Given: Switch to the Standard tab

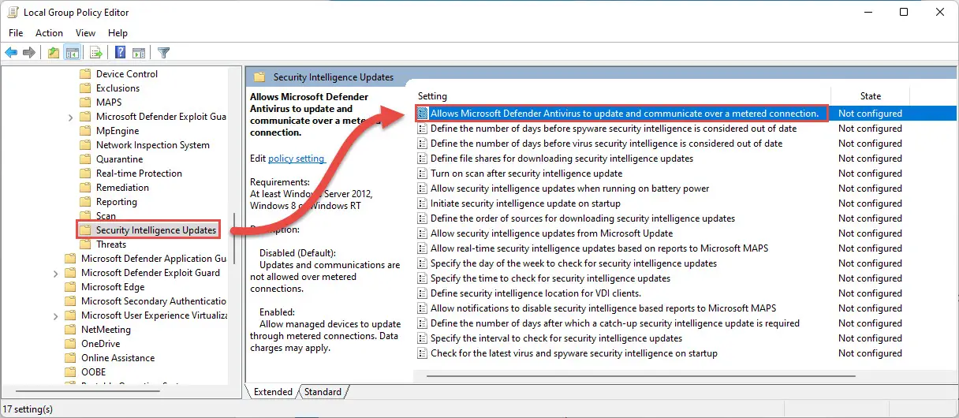Looking at the screenshot, I should [x=323, y=392].
